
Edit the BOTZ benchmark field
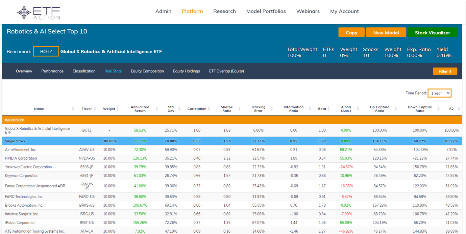[46, 52]
